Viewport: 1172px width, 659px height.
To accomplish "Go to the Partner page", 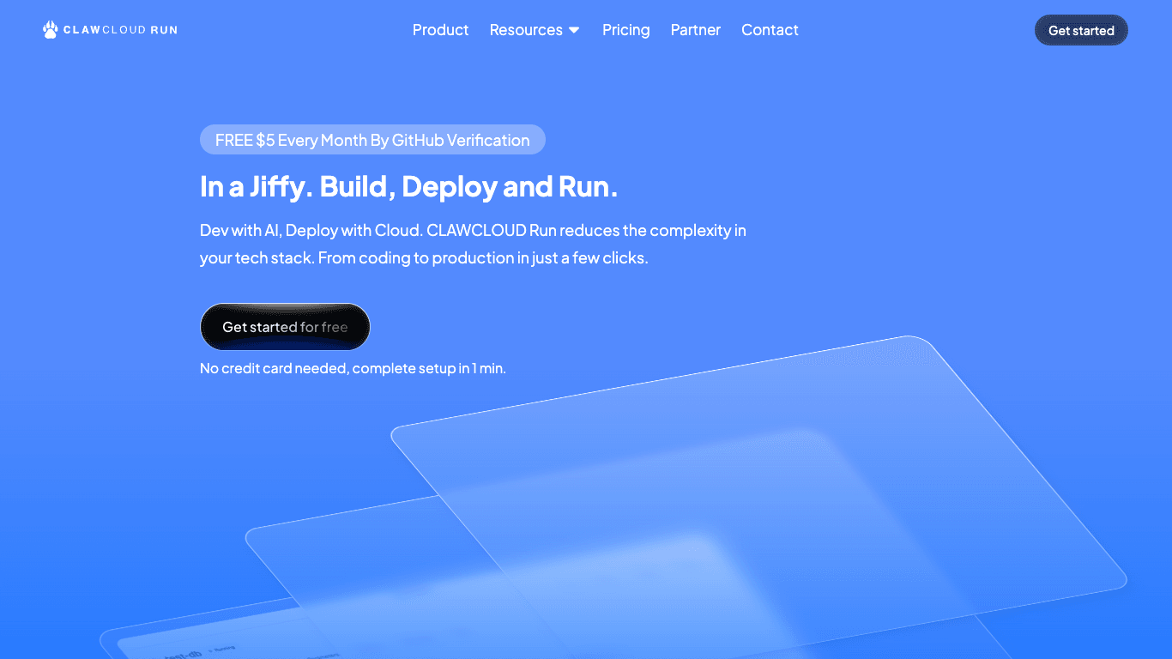I will tap(695, 30).
